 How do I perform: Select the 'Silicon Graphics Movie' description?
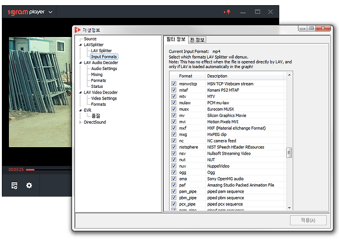click(x=226, y=116)
